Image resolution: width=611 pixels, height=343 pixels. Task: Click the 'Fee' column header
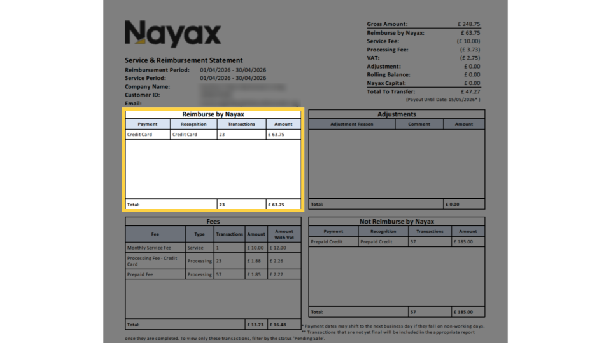155,234
